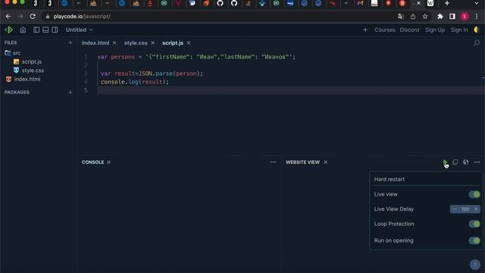
Task: Click the PlayCode logo icon
Action: (8, 30)
